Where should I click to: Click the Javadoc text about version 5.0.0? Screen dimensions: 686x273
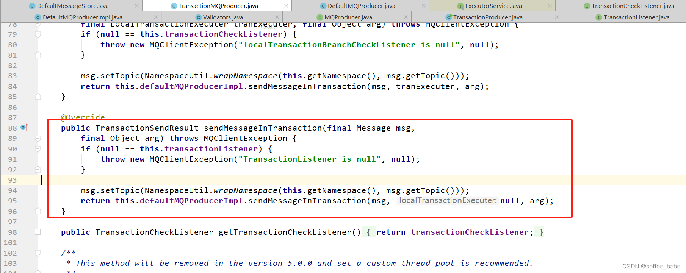point(304,263)
